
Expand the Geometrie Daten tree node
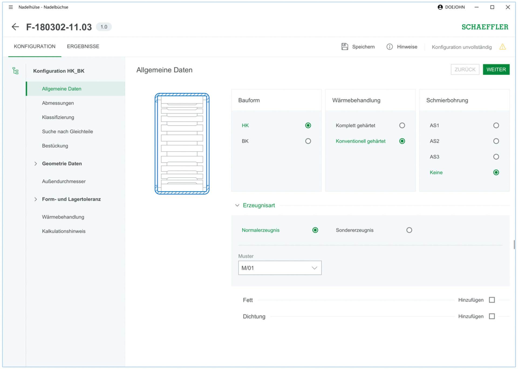(36, 163)
